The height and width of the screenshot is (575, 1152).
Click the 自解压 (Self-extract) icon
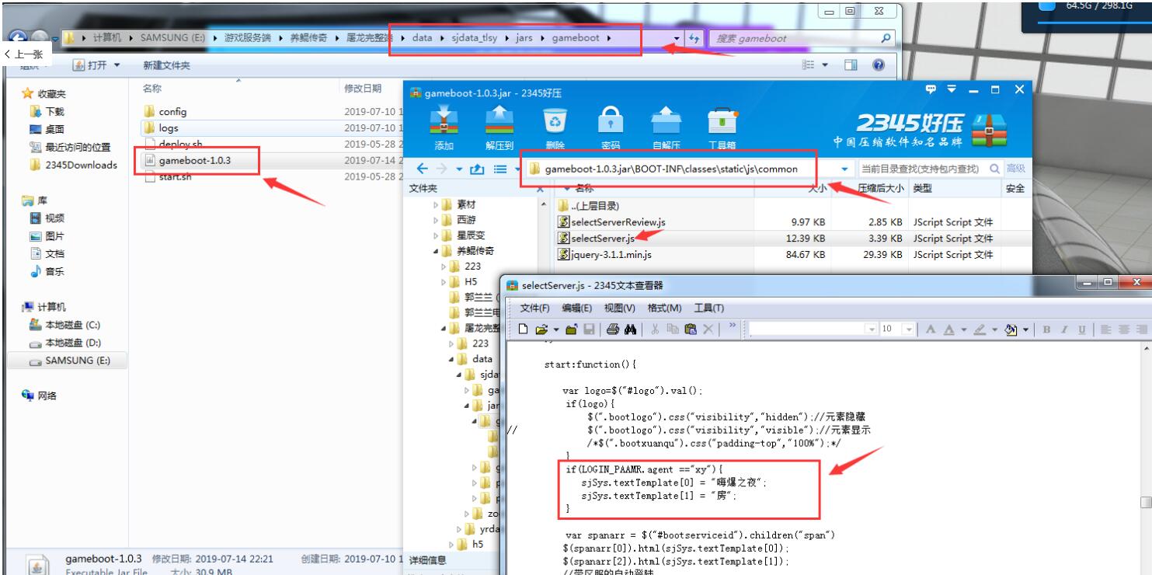tap(666, 125)
